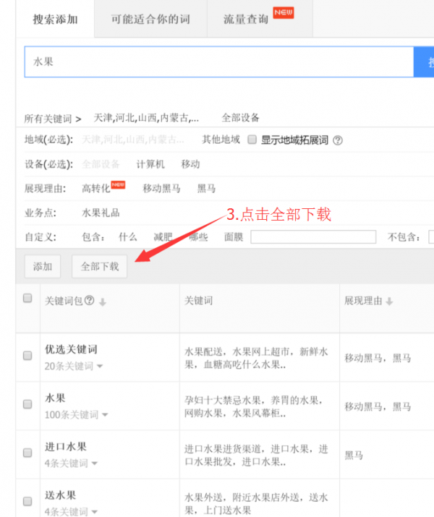This screenshot has width=434, height=517.
Task: Click the 全部下载 button
Action: point(100,266)
